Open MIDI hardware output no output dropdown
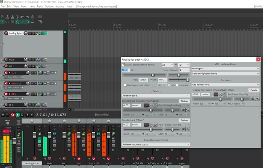This screenshot has width=263, height=168. click(x=225, y=69)
